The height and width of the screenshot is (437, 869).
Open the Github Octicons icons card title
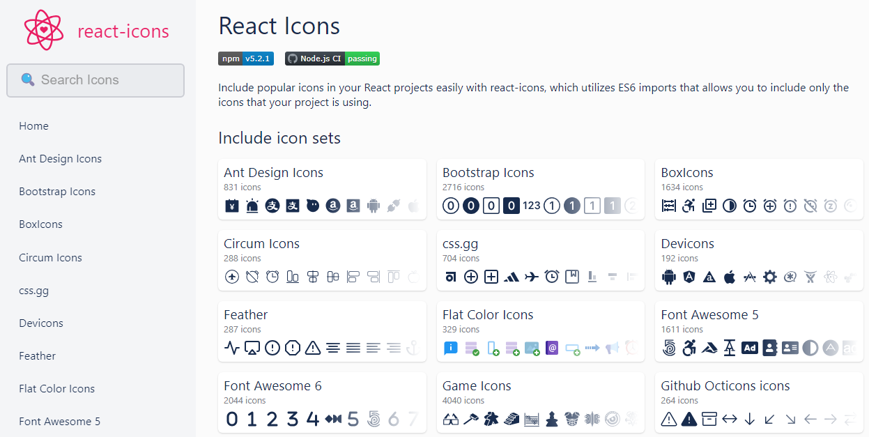click(x=725, y=386)
